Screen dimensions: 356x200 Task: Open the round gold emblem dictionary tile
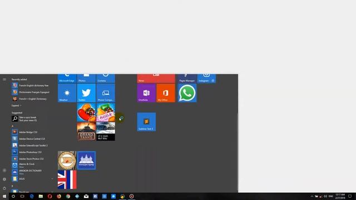pyautogui.click(x=67, y=161)
